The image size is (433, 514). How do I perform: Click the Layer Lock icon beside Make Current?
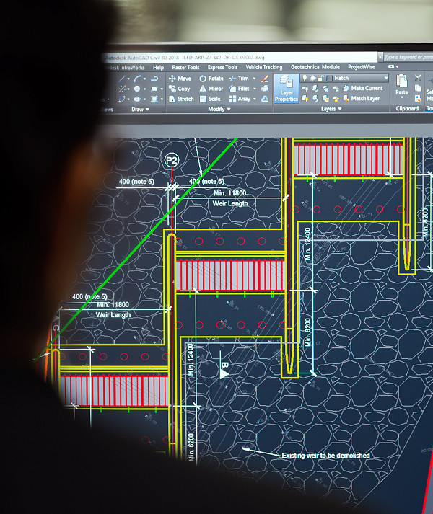tap(336, 88)
